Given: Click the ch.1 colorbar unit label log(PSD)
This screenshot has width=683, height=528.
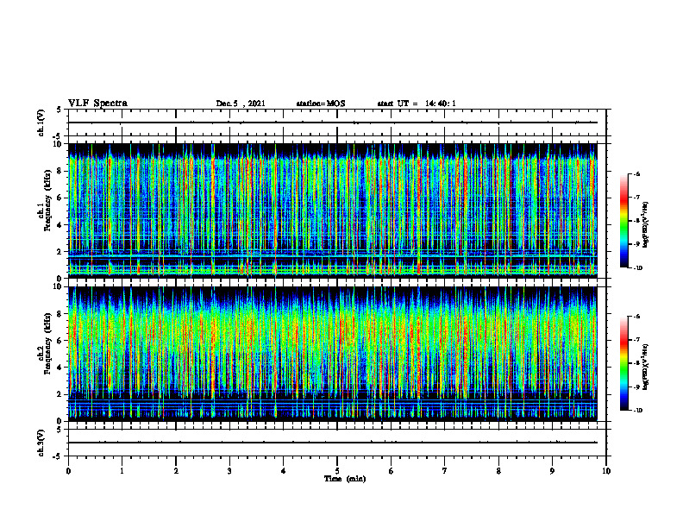Looking at the screenshot, I should pyautogui.click(x=646, y=225).
